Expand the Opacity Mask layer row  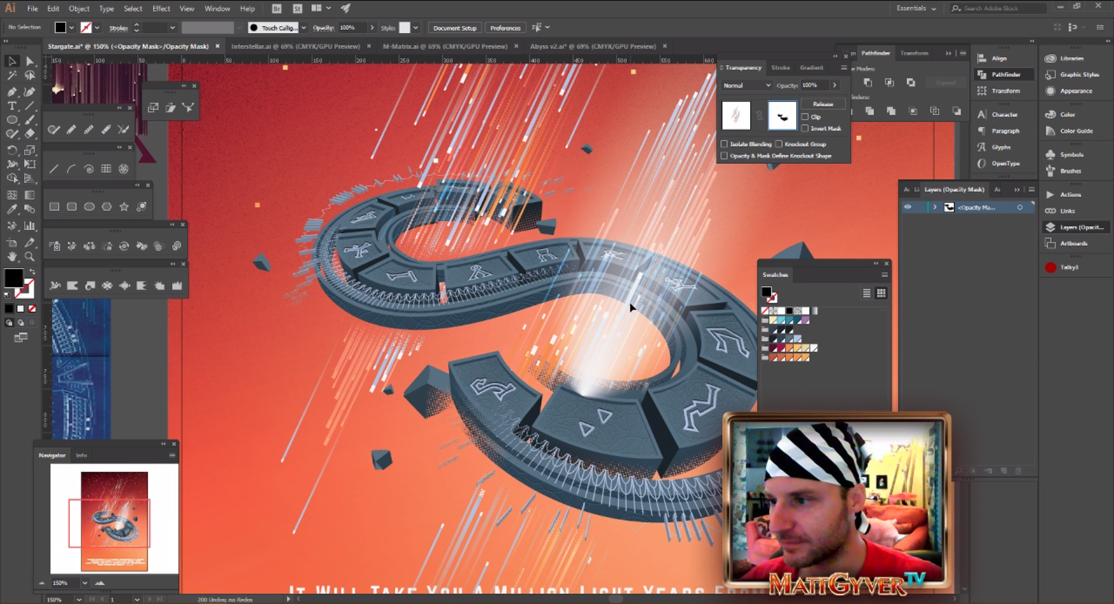tap(935, 208)
